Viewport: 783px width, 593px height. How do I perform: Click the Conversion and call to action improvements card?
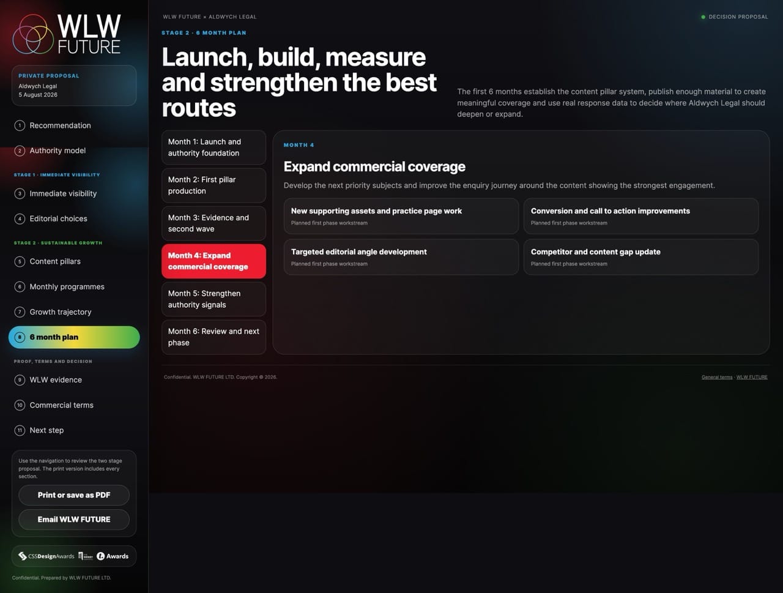[641, 216]
